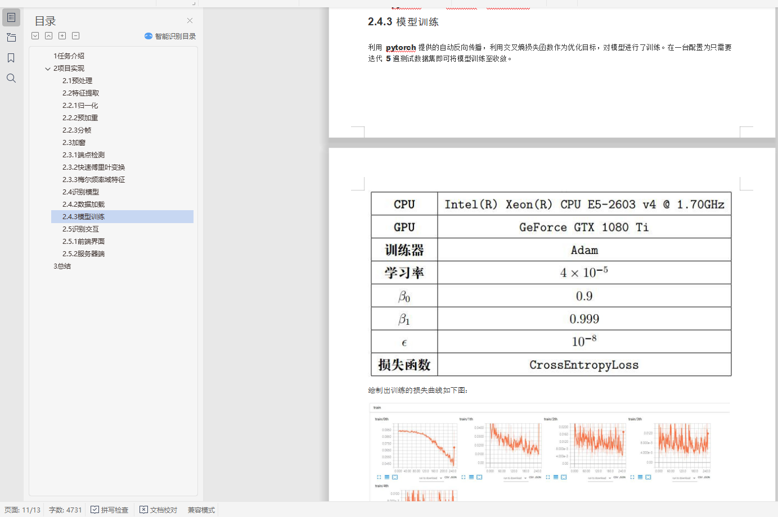The width and height of the screenshot is (778, 517).
Task: Click the 学习率 table cell
Action: click(404, 273)
